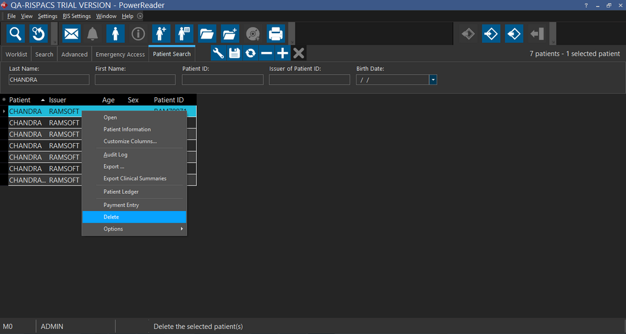This screenshot has width=626, height=334.
Task: Click the First Name input field
Action: (135, 80)
